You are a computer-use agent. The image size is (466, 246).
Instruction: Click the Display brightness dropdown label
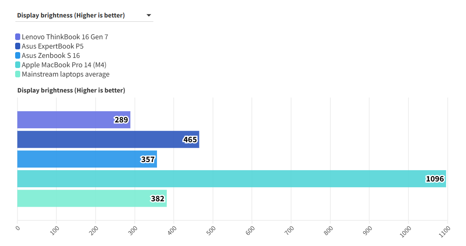tap(71, 16)
